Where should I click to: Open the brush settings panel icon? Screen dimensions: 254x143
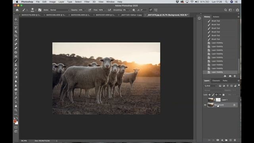[x=40, y=10]
